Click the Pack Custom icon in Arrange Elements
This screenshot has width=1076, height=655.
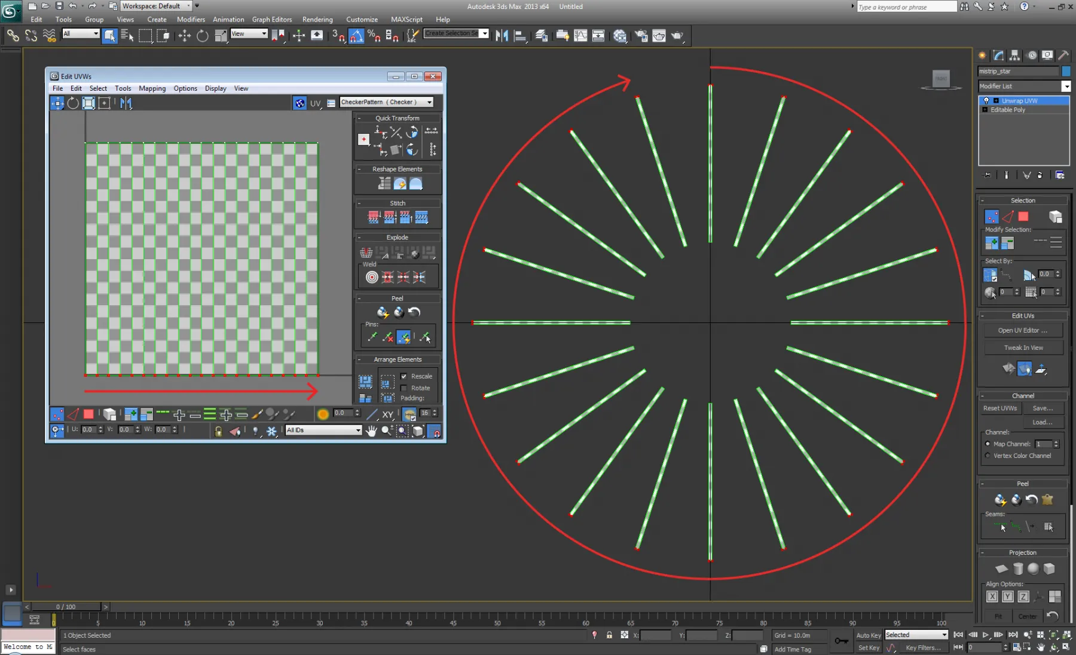pyautogui.click(x=365, y=381)
